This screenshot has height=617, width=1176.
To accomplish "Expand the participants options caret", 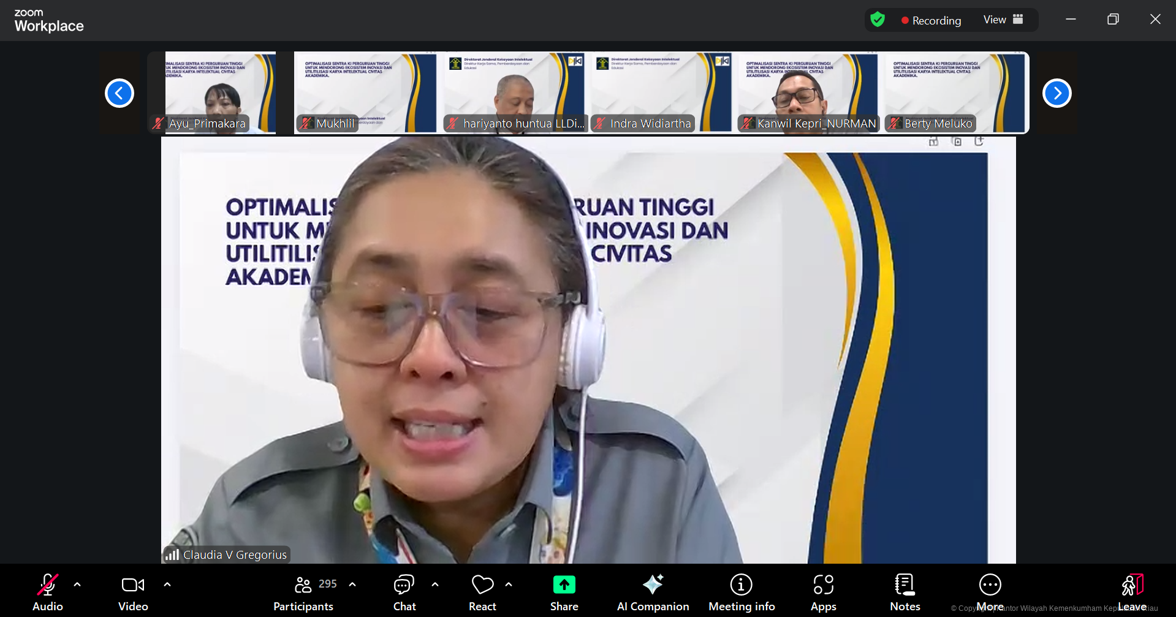I will (x=352, y=585).
